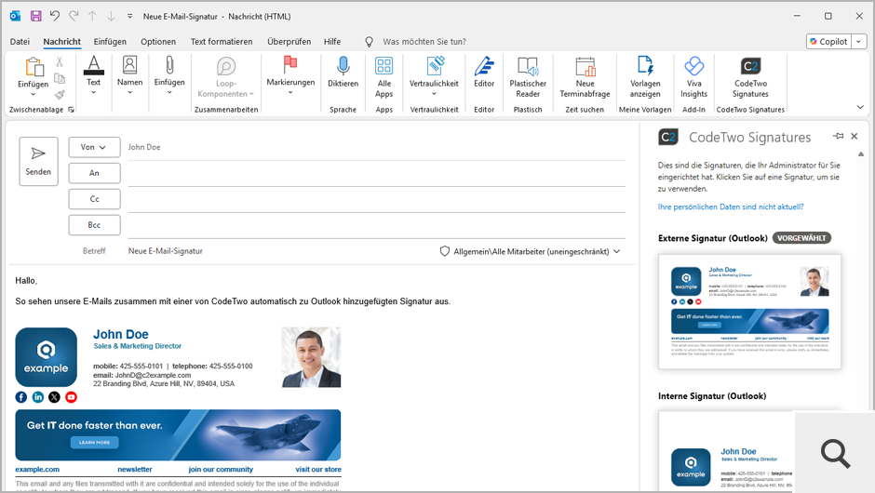Viewport: 875px width, 493px height.
Task: Create a Neue Terminabfrage
Action: click(585, 77)
